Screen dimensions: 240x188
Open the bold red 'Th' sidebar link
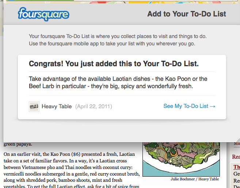[x=237, y=167]
